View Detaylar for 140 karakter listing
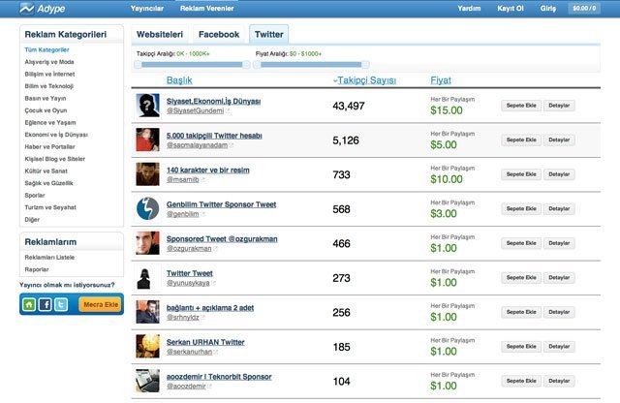Image resolution: width=620 pixels, height=403 pixels. click(559, 173)
